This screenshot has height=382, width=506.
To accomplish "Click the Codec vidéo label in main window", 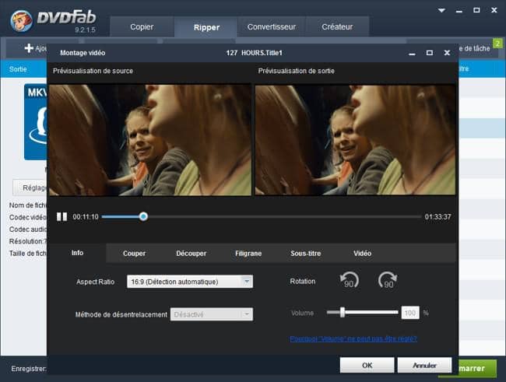I will [28, 217].
